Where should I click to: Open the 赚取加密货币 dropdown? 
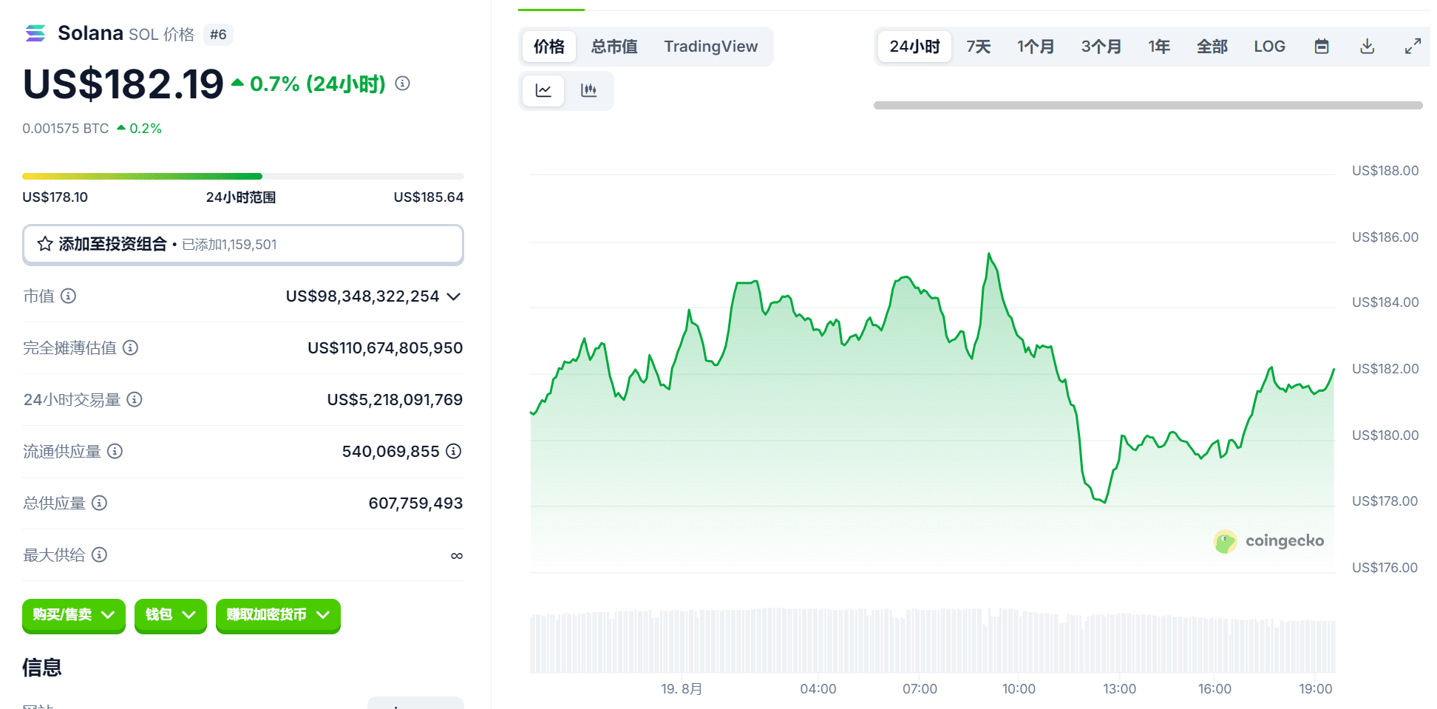278,615
